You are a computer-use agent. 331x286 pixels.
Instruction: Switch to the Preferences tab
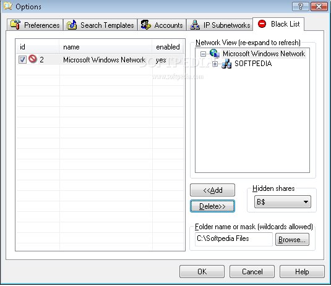coord(35,25)
